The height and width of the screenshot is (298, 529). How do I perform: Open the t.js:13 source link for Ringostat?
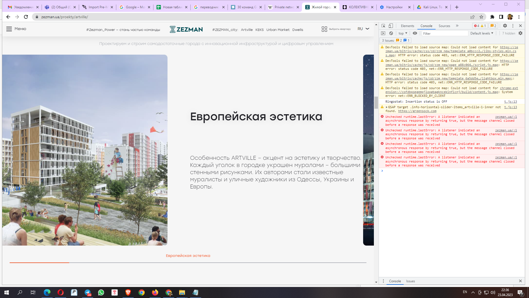pyautogui.click(x=511, y=102)
